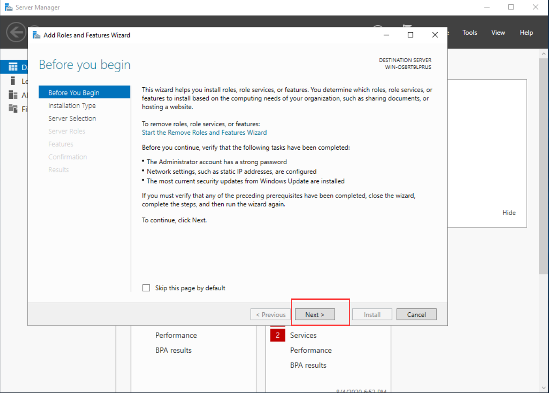The image size is (549, 393).
Task: Open the Help menu
Action: pyautogui.click(x=526, y=33)
